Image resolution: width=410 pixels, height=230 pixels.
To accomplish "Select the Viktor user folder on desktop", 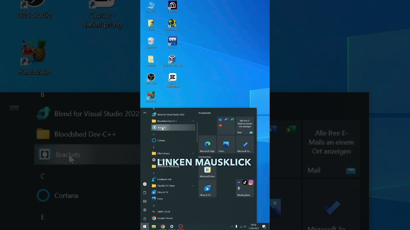I will pyautogui.click(x=151, y=25).
